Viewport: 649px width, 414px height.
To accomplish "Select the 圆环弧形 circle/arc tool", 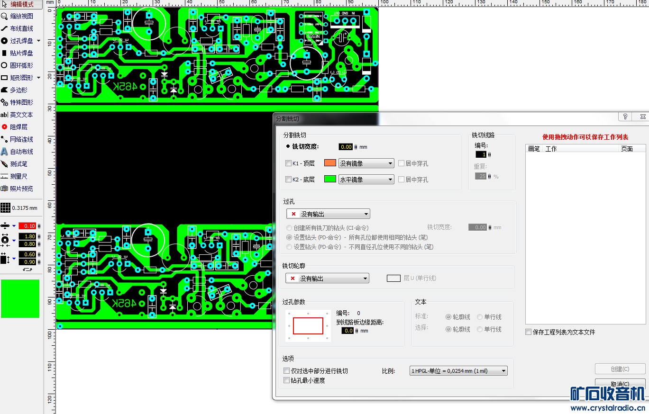I will (x=18, y=65).
